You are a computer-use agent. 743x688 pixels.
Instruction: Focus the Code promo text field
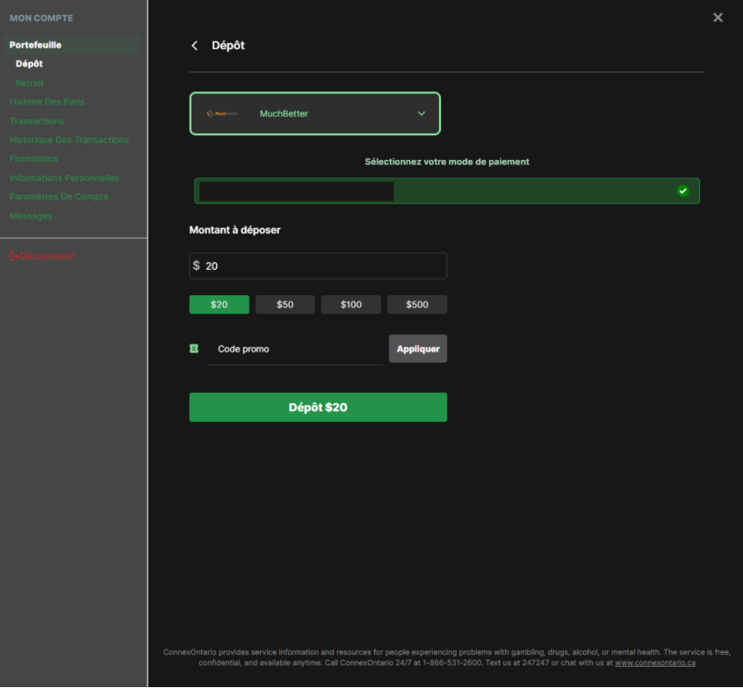click(x=296, y=349)
